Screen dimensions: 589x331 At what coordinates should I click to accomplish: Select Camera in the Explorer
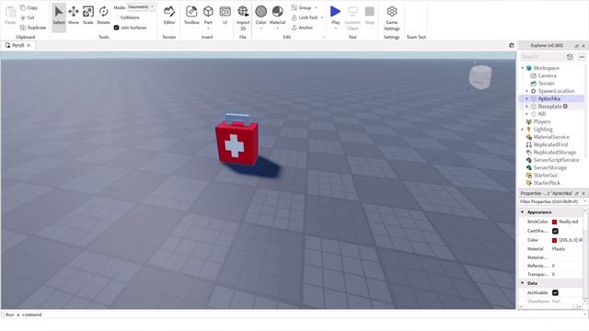548,75
